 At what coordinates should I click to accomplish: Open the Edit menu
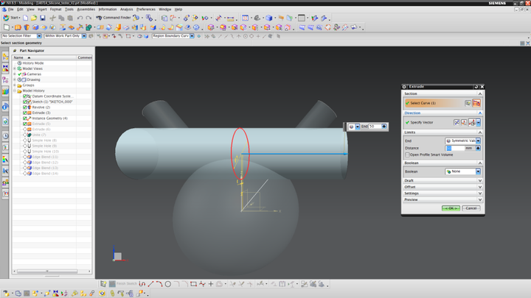coord(21,10)
